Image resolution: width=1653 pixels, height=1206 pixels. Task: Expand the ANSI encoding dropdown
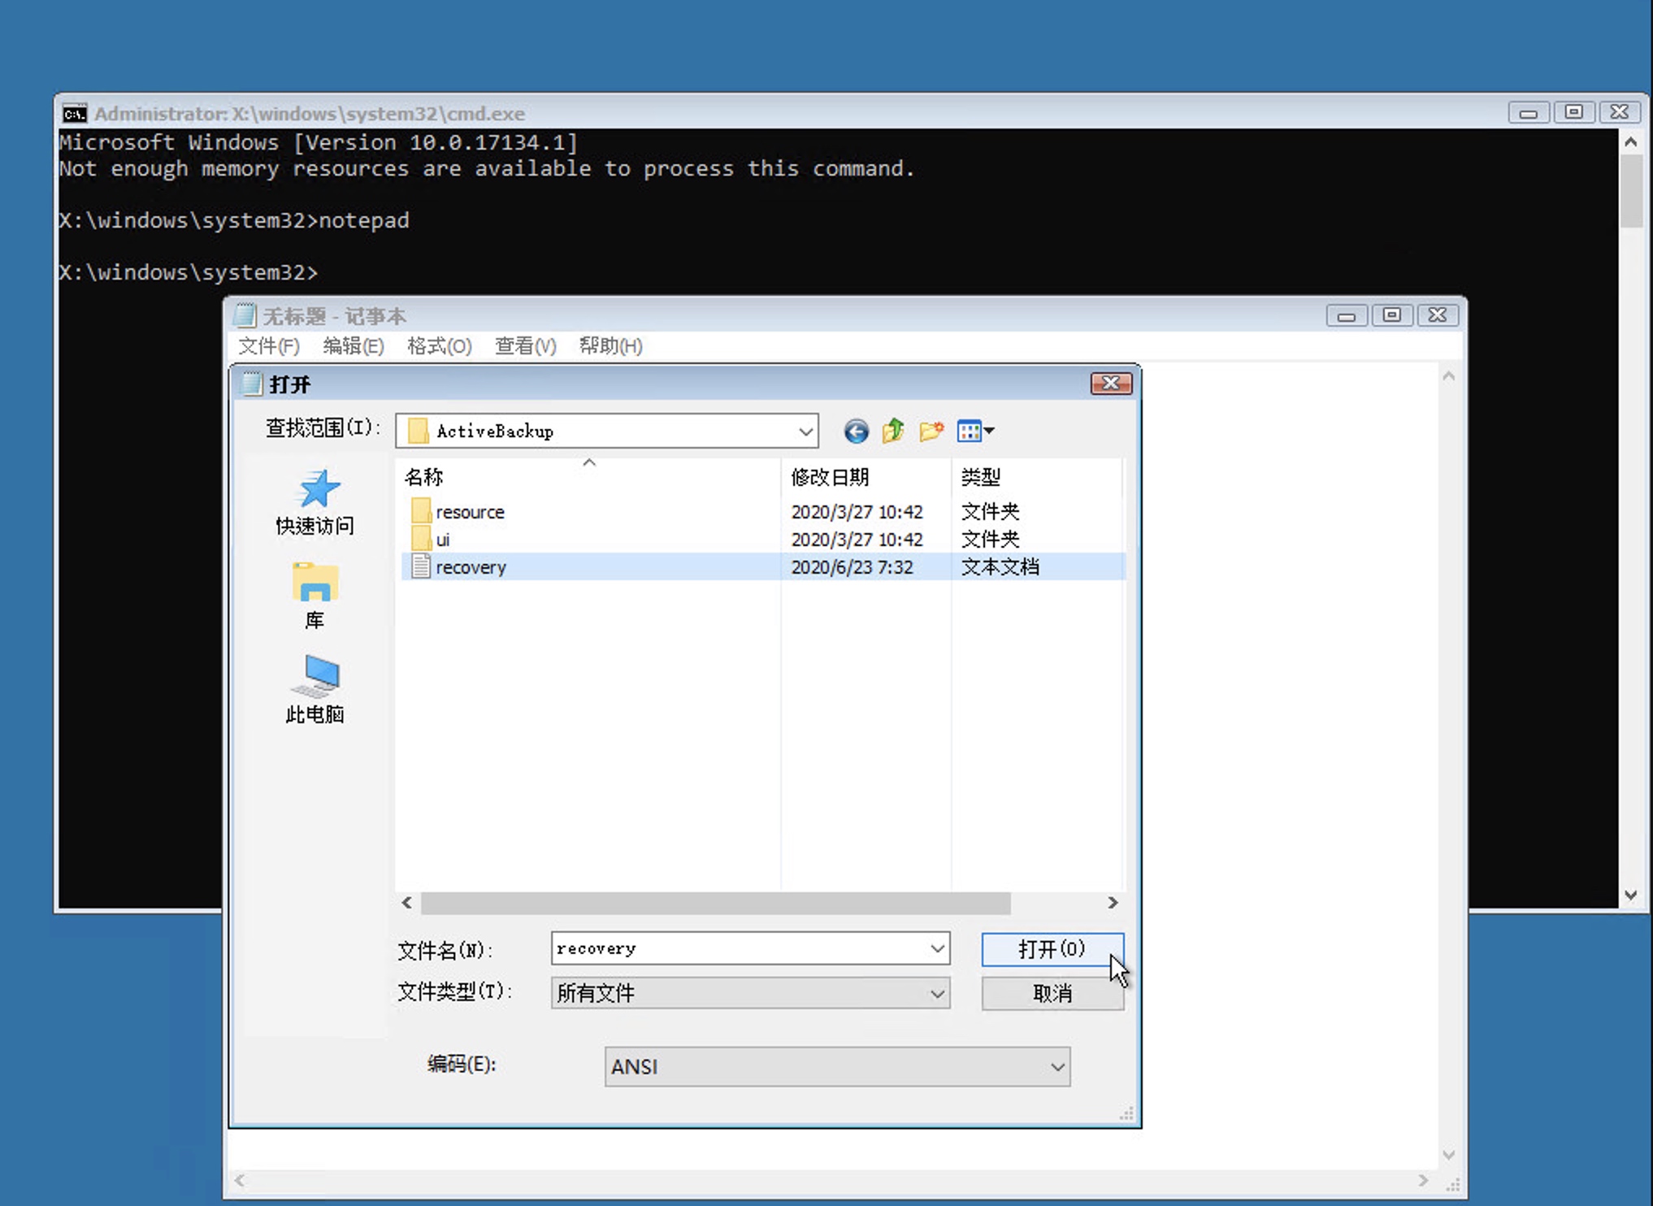tap(1056, 1067)
